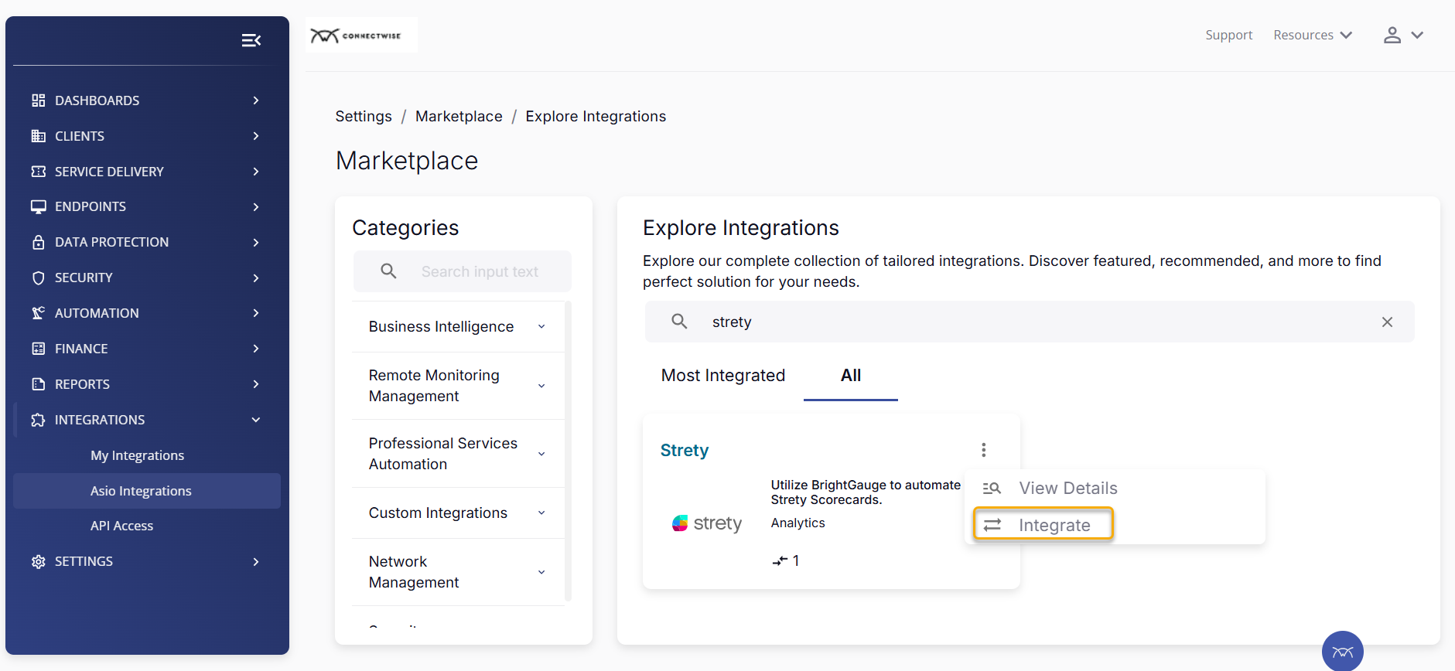
Task: Go to Settings breadcrumb
Action: click(364, 116)
